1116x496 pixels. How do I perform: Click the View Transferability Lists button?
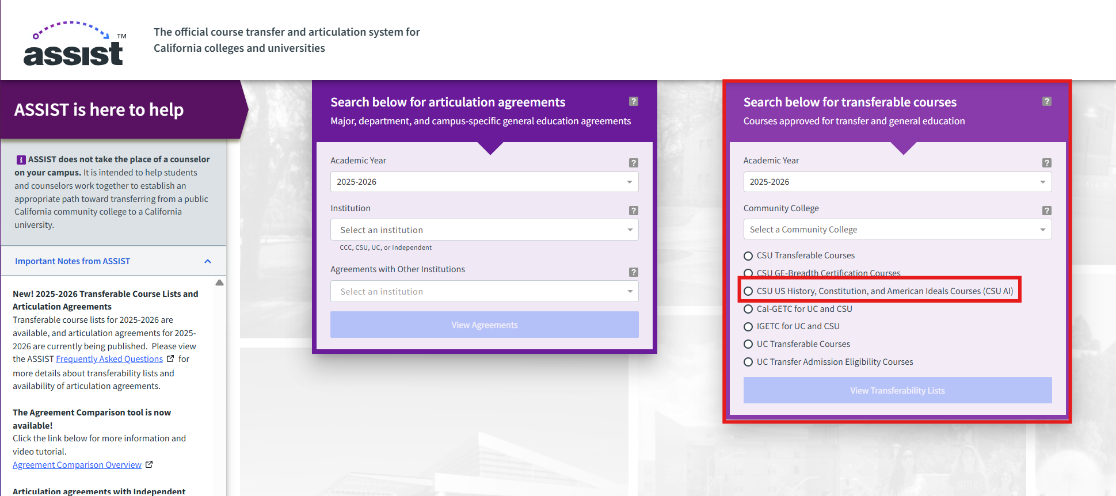[x=897, y=390]
